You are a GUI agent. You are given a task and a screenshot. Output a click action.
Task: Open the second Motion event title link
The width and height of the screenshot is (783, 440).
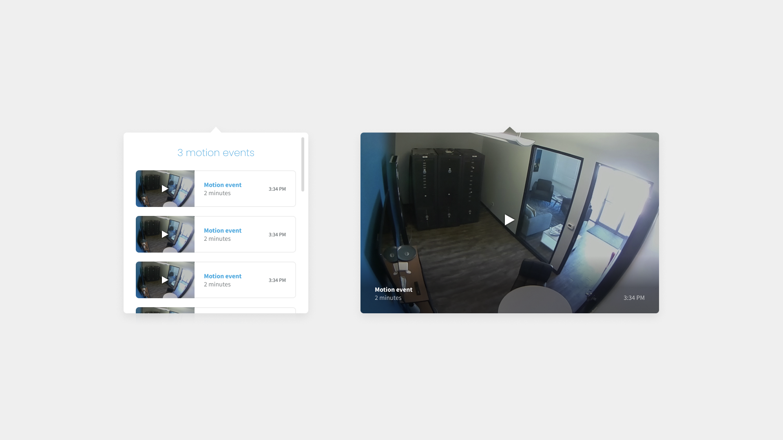pyautogui.click(x=223, y=231)
